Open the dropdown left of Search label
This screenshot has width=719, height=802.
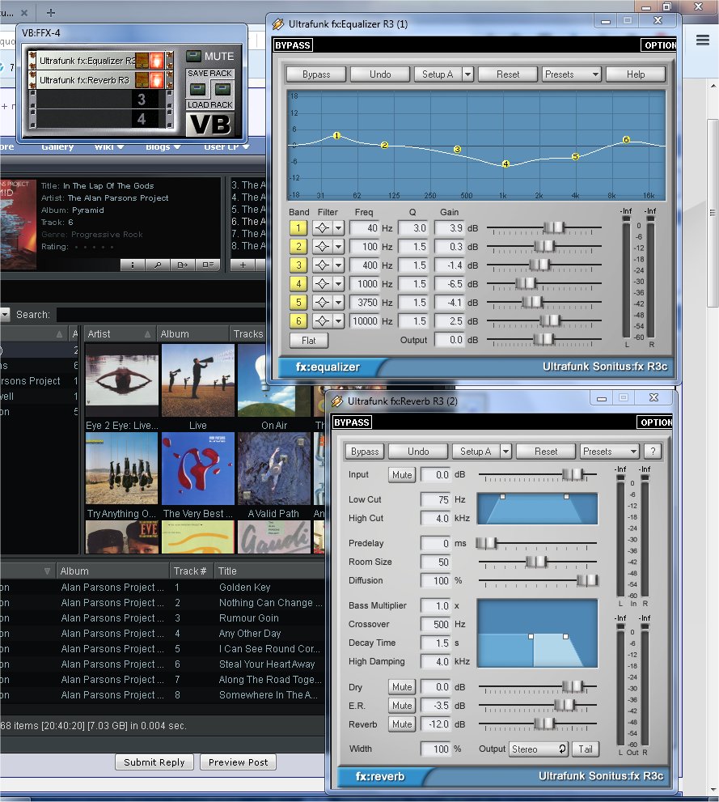(x=5, y=314)
